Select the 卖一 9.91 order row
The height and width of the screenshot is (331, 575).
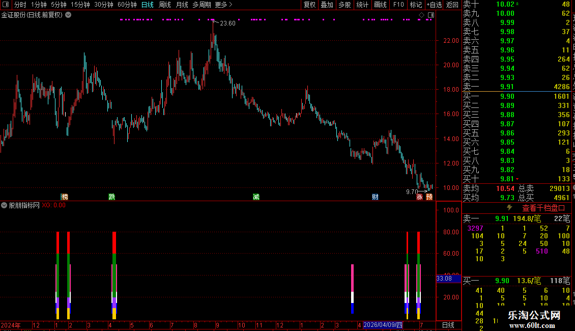click(516, 87)
